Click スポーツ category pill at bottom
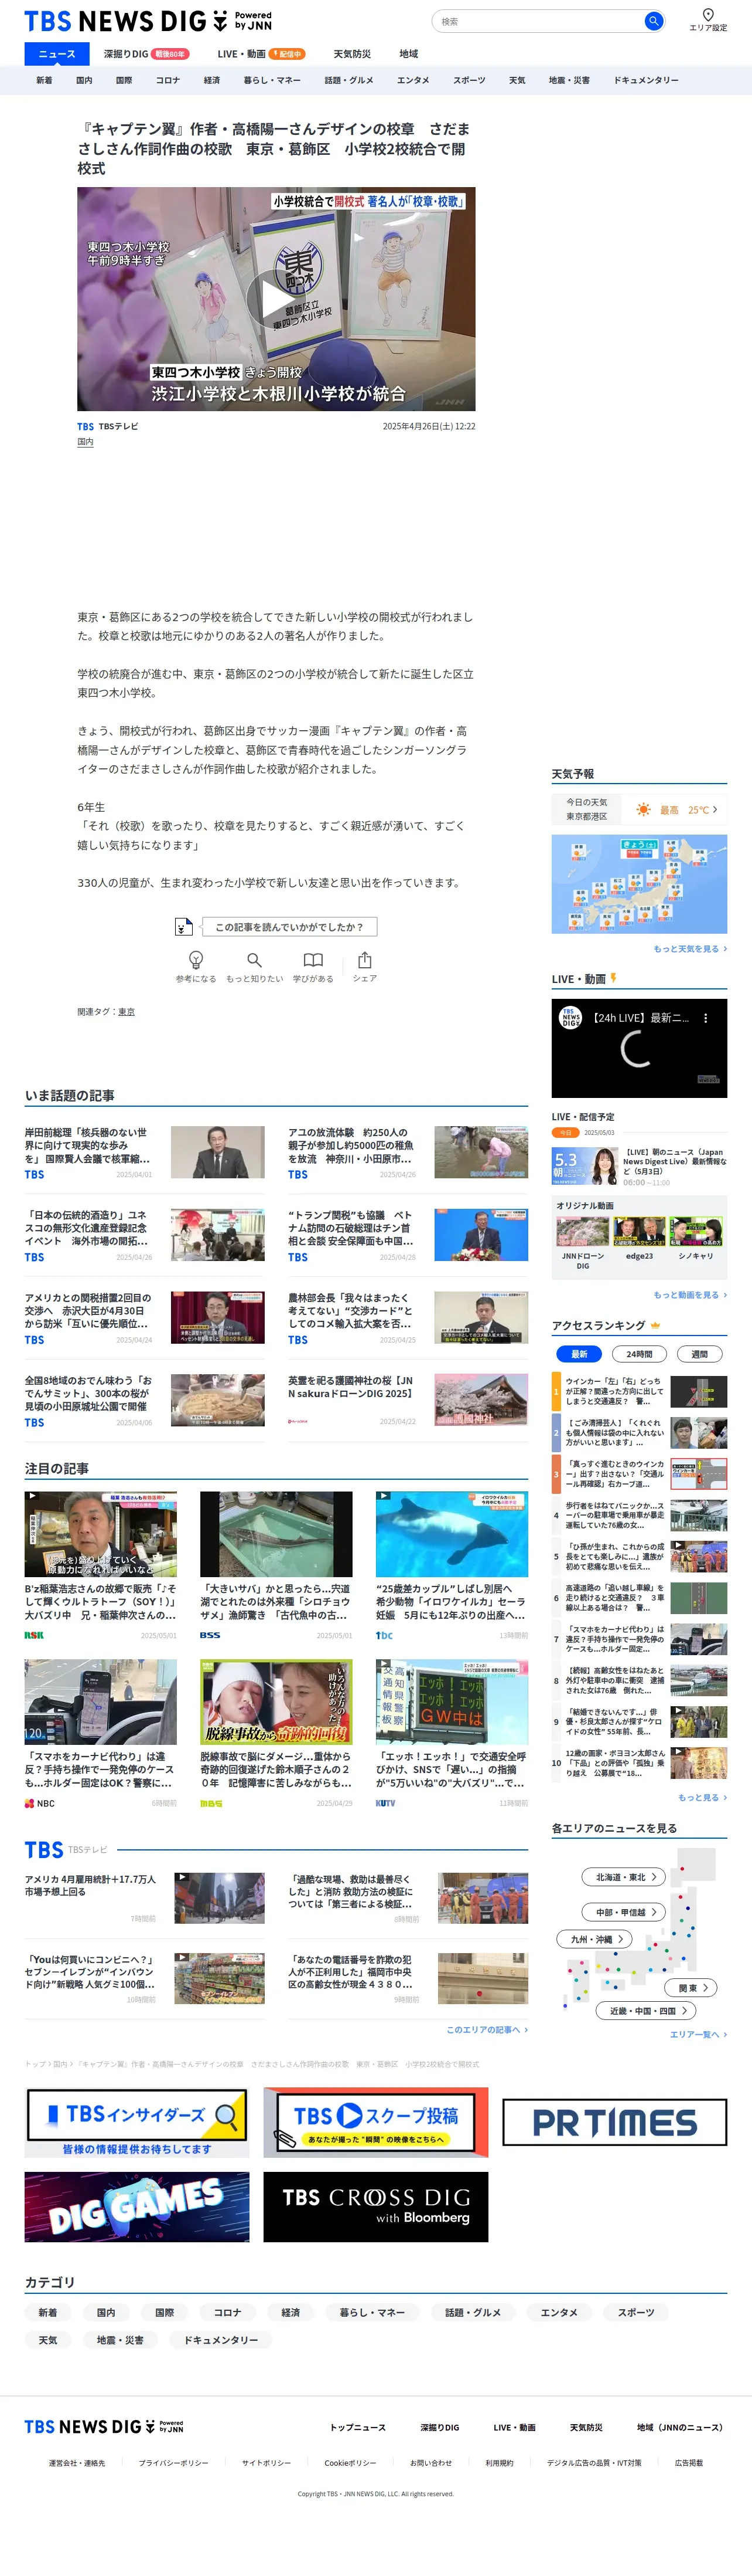This screenshot has height=2576, width=752. tap(636, 2312)
